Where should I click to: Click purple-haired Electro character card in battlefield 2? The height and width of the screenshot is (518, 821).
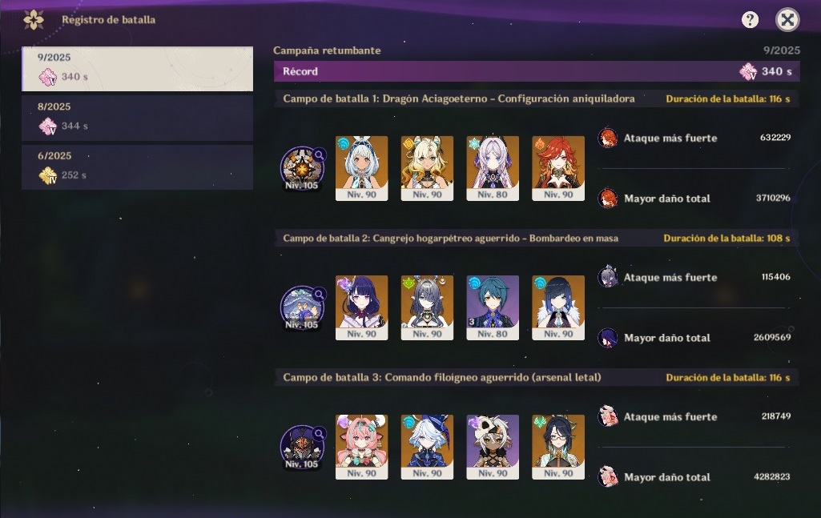[x=362, y=307]
